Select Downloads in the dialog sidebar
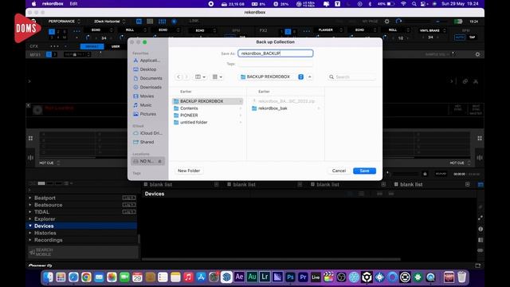This screenshot has width=510, height=287. (x=147, y=87)
